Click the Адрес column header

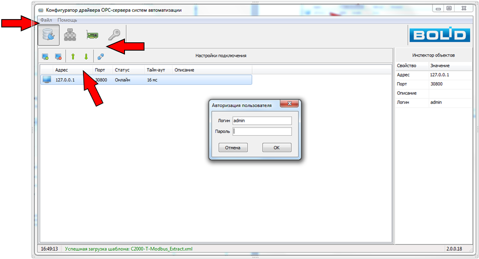(x=61, y=70)
